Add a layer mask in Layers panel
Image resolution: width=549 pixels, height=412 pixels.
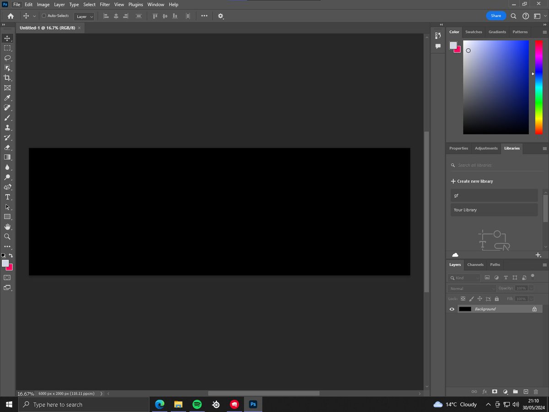coord(495,392)
